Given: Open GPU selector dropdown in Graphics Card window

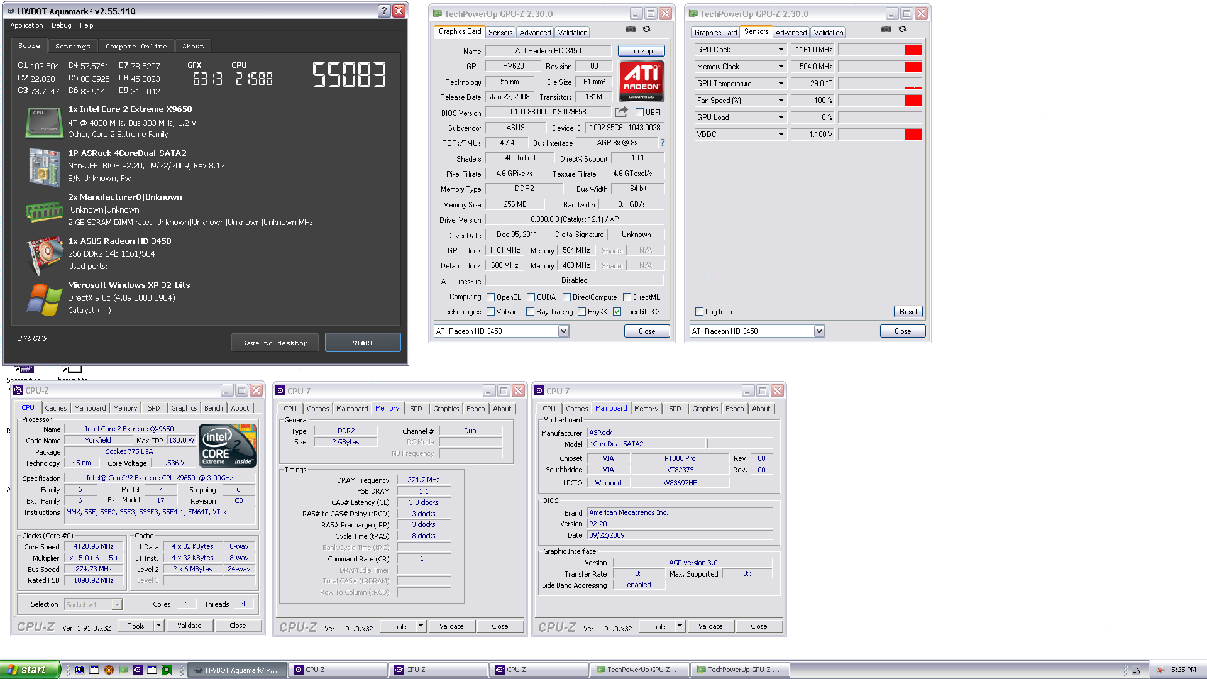Looking at the screenshot, I should (x=563, y=331).
